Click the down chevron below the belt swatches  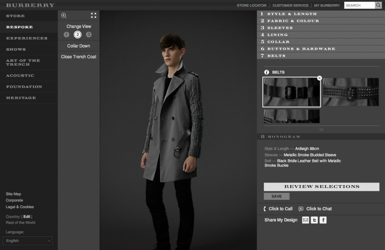(x=321, y=129)
